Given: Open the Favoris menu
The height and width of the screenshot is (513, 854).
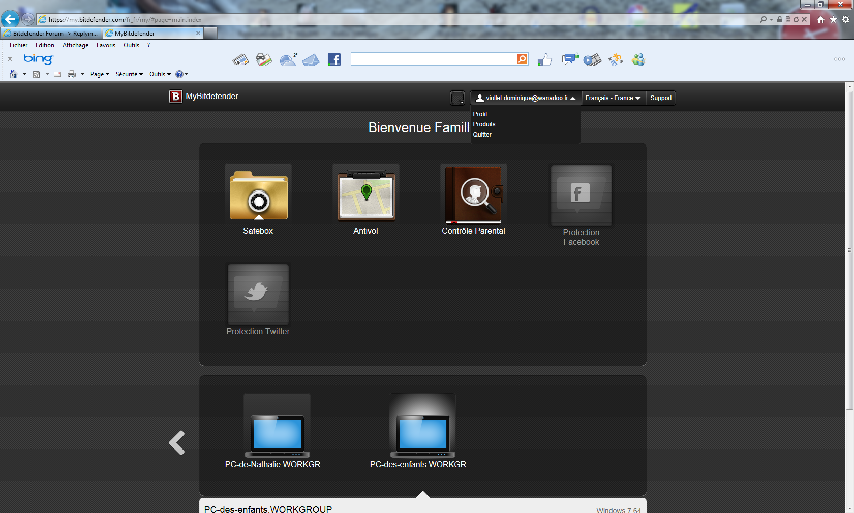Looking at the screenshot, I should [x=106, y=45].
